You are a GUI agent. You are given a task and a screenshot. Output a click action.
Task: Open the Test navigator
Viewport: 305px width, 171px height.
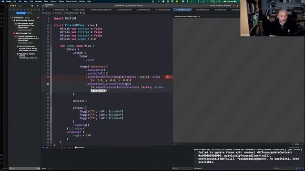tap(28, 9)
